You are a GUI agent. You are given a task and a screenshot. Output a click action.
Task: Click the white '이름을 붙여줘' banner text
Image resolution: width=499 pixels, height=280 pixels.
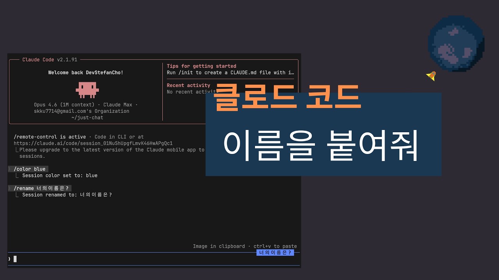322,146
